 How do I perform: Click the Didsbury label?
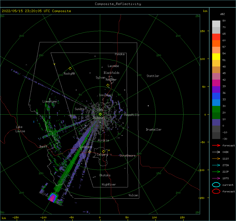click(x=99, y=118)
